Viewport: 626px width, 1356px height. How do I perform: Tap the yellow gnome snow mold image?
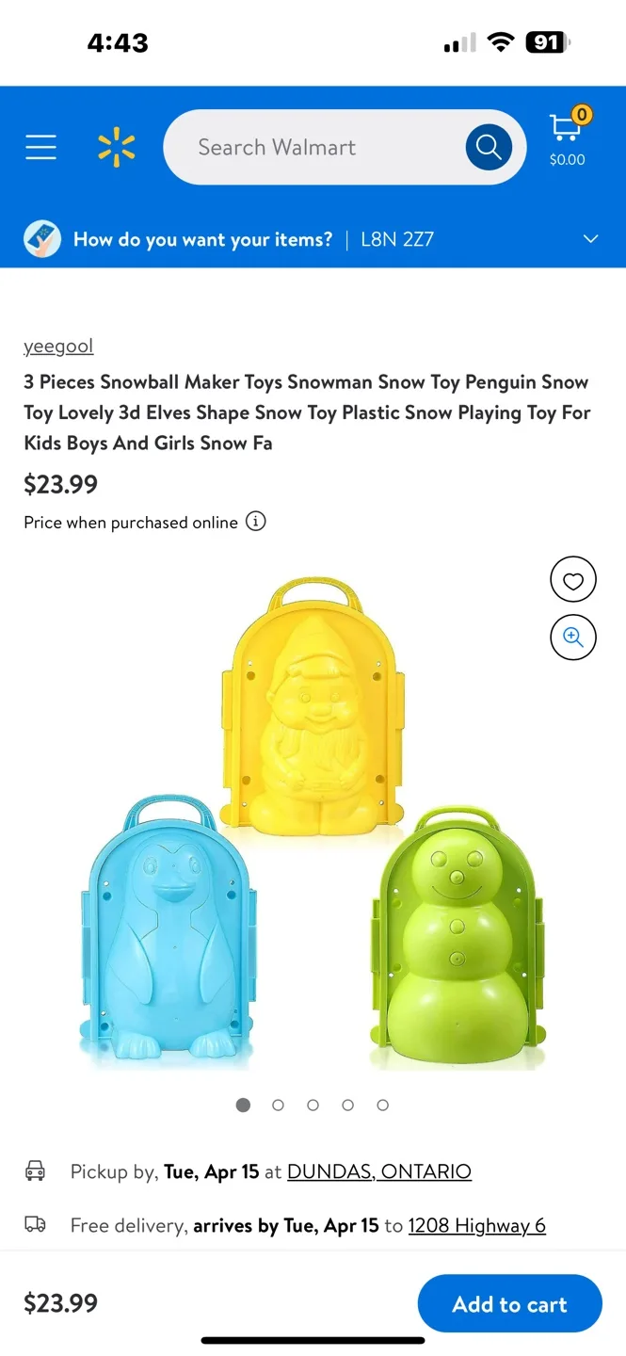coord(313,706)
